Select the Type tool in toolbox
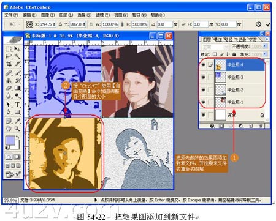 pos(17,105)
